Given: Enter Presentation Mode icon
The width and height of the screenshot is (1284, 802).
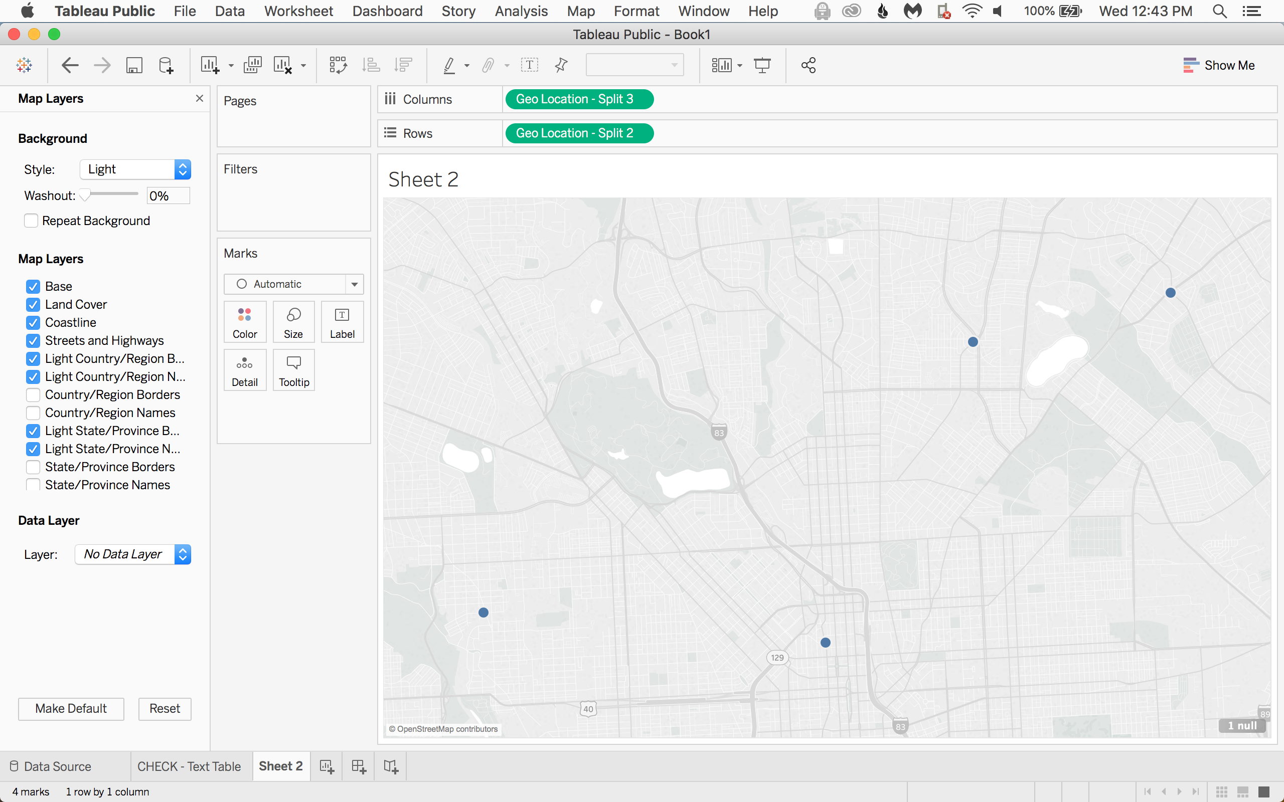Looking at the screenshot, I should click(762, 65).
